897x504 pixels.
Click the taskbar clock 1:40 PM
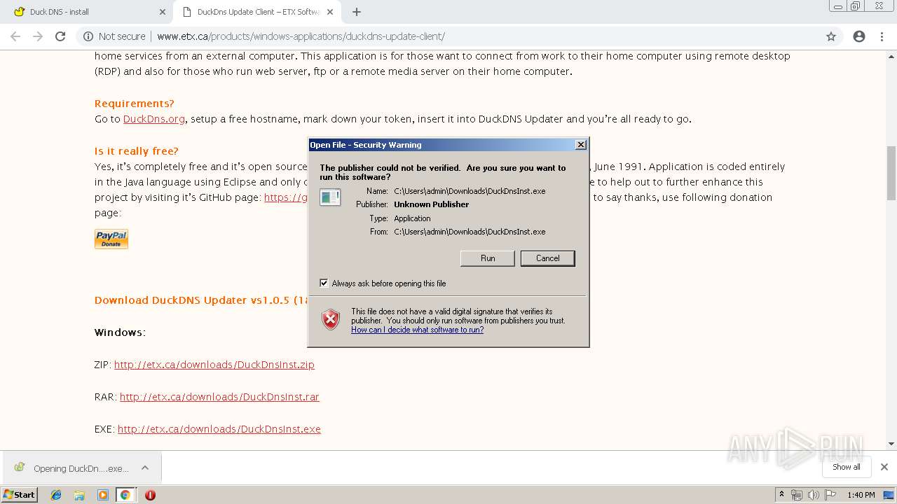click(861, 495)
